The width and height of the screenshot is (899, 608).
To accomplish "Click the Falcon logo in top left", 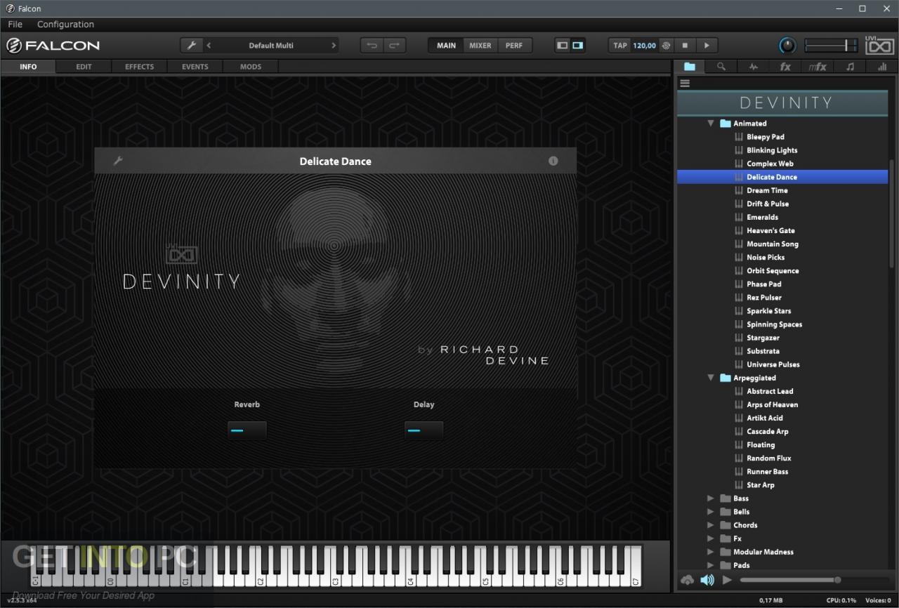I will tap(53, 46).
